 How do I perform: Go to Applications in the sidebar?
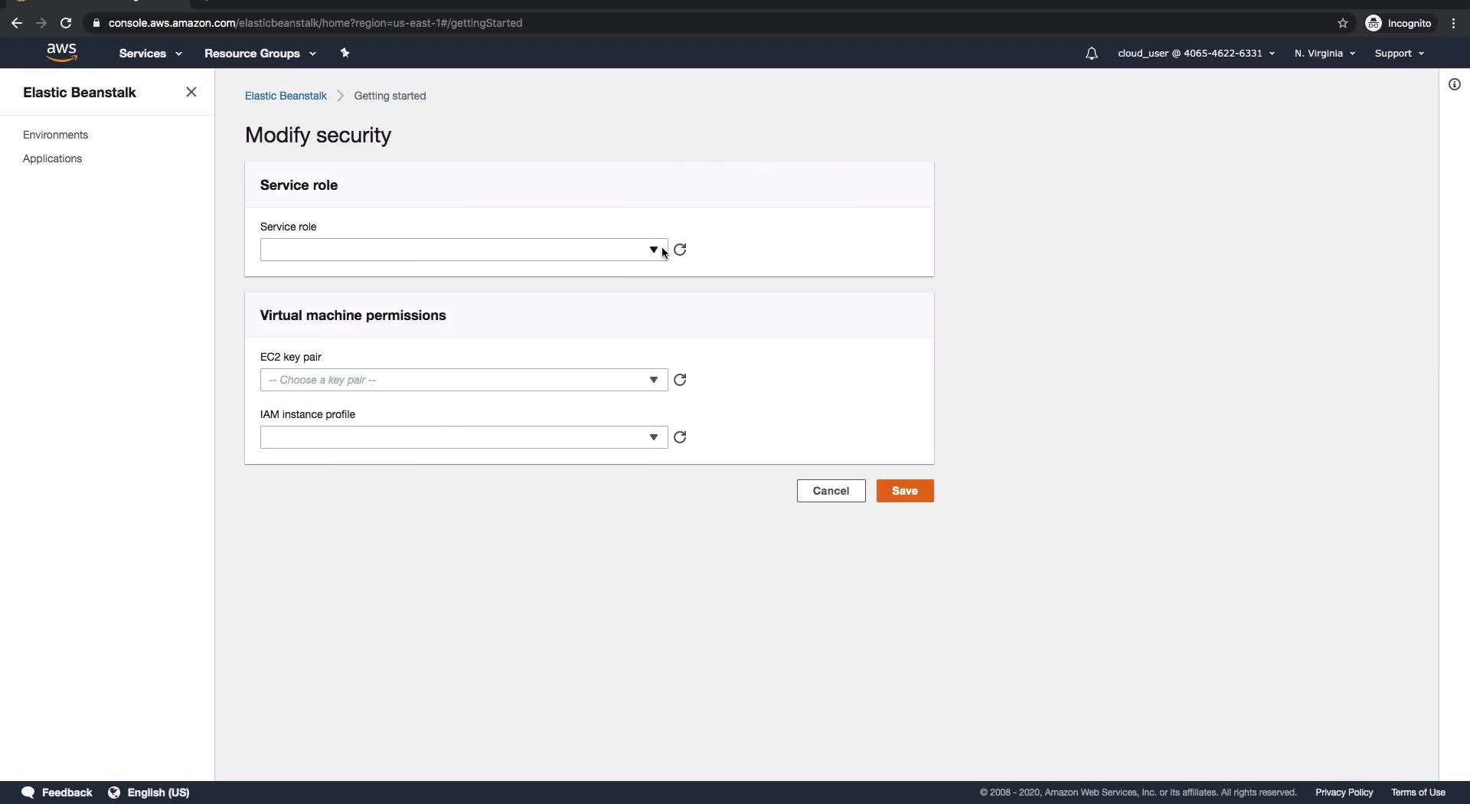tap(53, 159)
